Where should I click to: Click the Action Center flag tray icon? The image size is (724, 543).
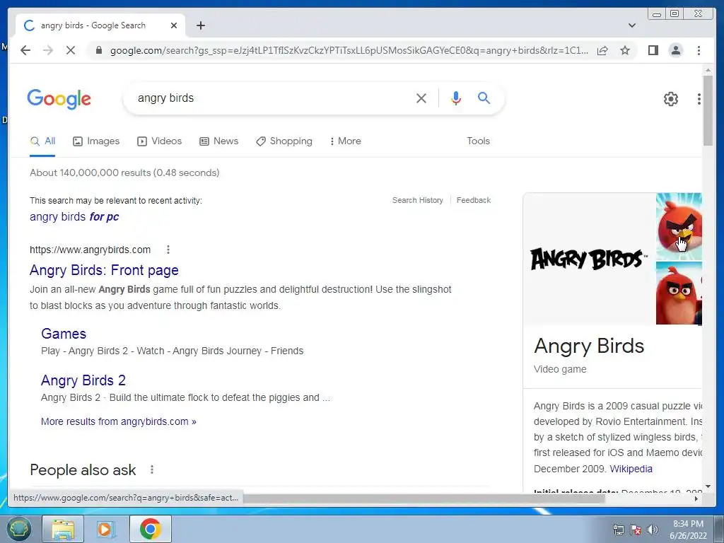pos(636,530)
